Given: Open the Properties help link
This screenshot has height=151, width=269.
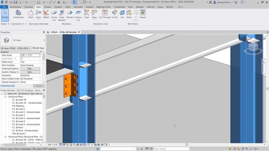Looking at the screenshot, I should point(8,86).
